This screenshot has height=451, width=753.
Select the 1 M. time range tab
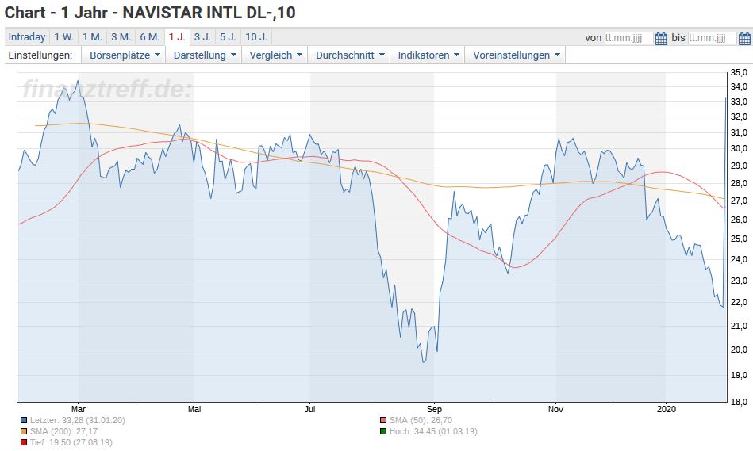[x=92, y=37]
